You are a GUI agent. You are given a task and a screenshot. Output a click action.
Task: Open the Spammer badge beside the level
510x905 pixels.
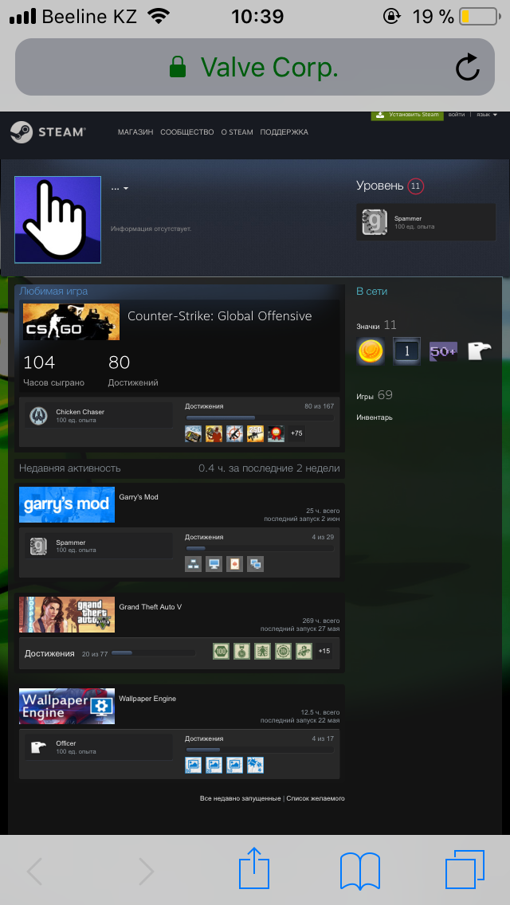[x=426, y=222]
